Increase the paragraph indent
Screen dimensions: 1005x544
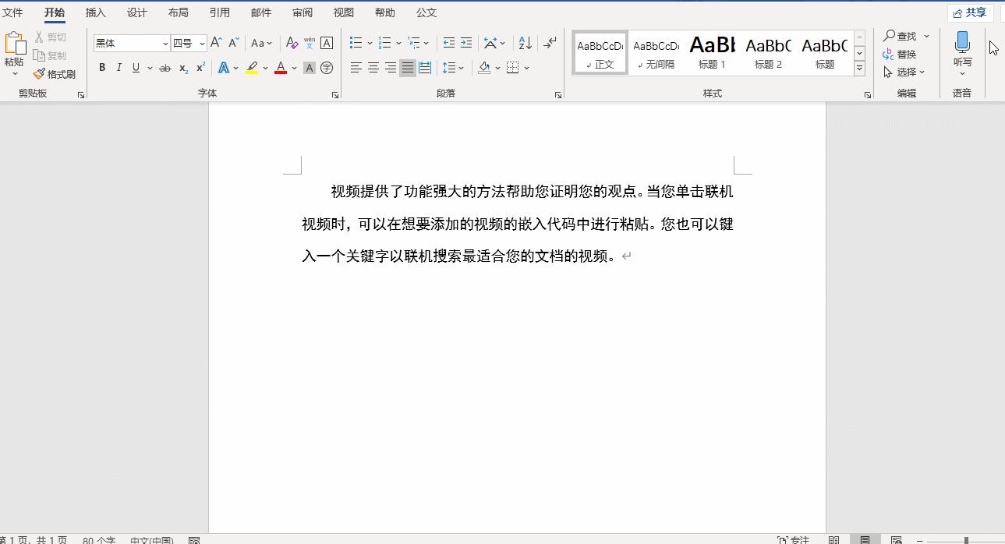tap(467, 43)
